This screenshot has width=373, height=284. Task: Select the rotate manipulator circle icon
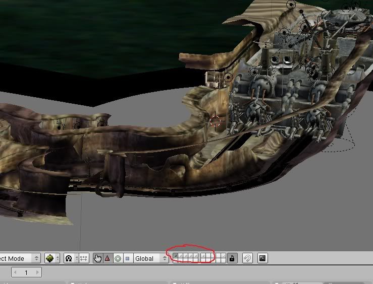[118, 258]
